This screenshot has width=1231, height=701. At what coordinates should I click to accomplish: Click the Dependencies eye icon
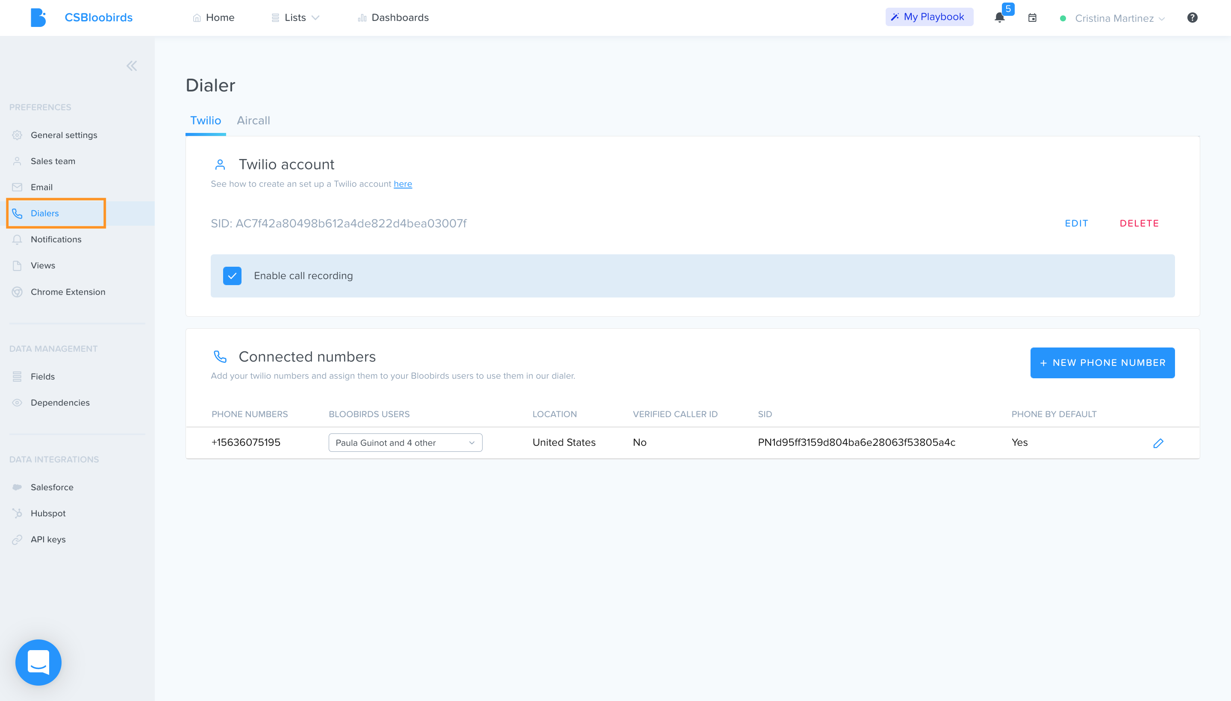[x=18, y=403]
